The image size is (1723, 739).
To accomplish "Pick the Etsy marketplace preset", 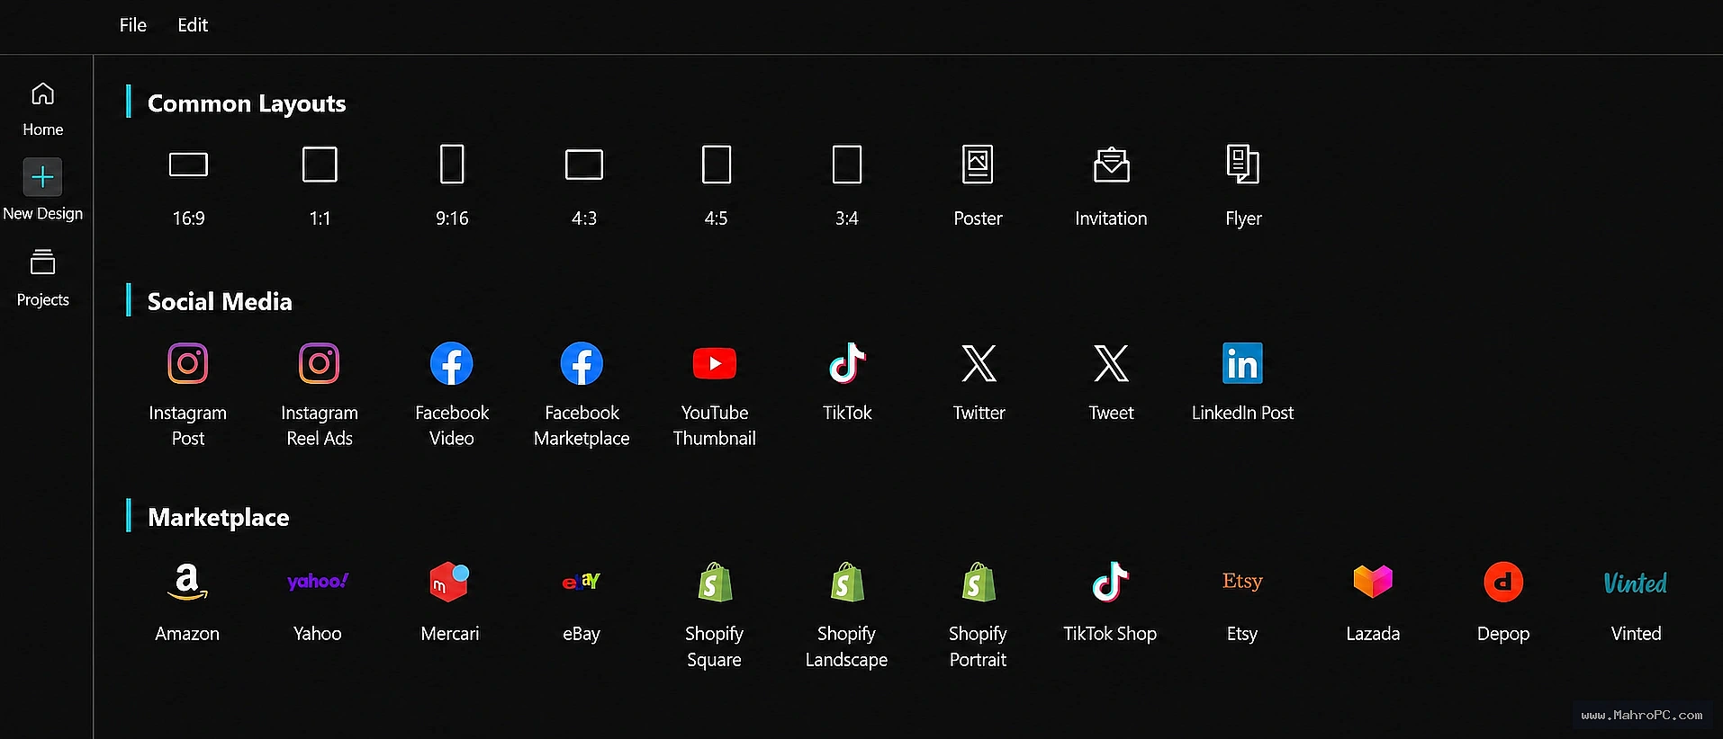I will point(1242,601).
